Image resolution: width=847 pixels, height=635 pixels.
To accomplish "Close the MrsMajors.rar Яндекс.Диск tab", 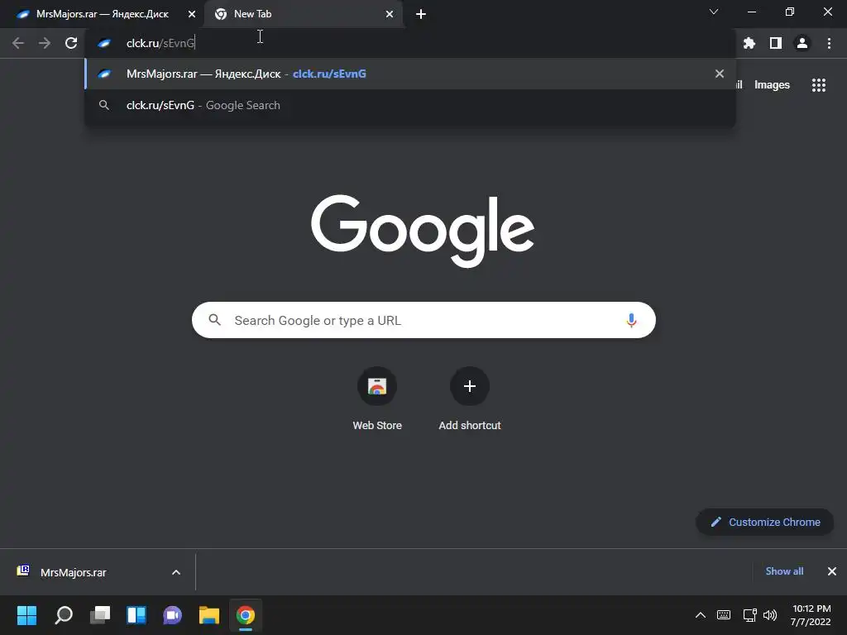I will point(192,15).
